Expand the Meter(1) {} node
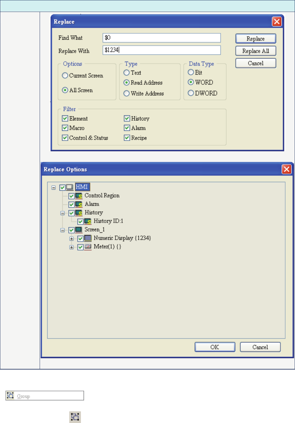 [x=71, y=247]
